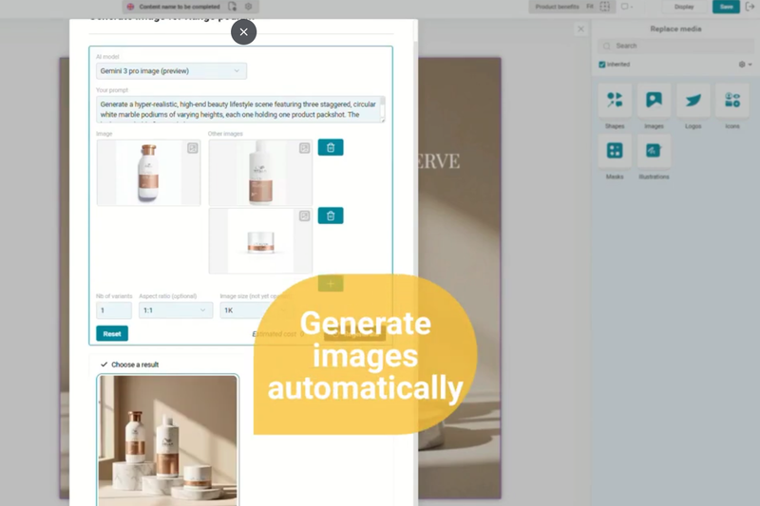
Task: Open the shampoo bottle thumbnail in other images
Action: click(260, 173)
